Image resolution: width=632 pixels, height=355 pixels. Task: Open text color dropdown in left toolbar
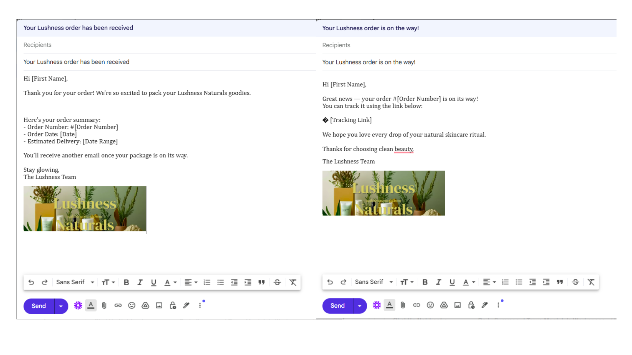(x=170, y=282)
